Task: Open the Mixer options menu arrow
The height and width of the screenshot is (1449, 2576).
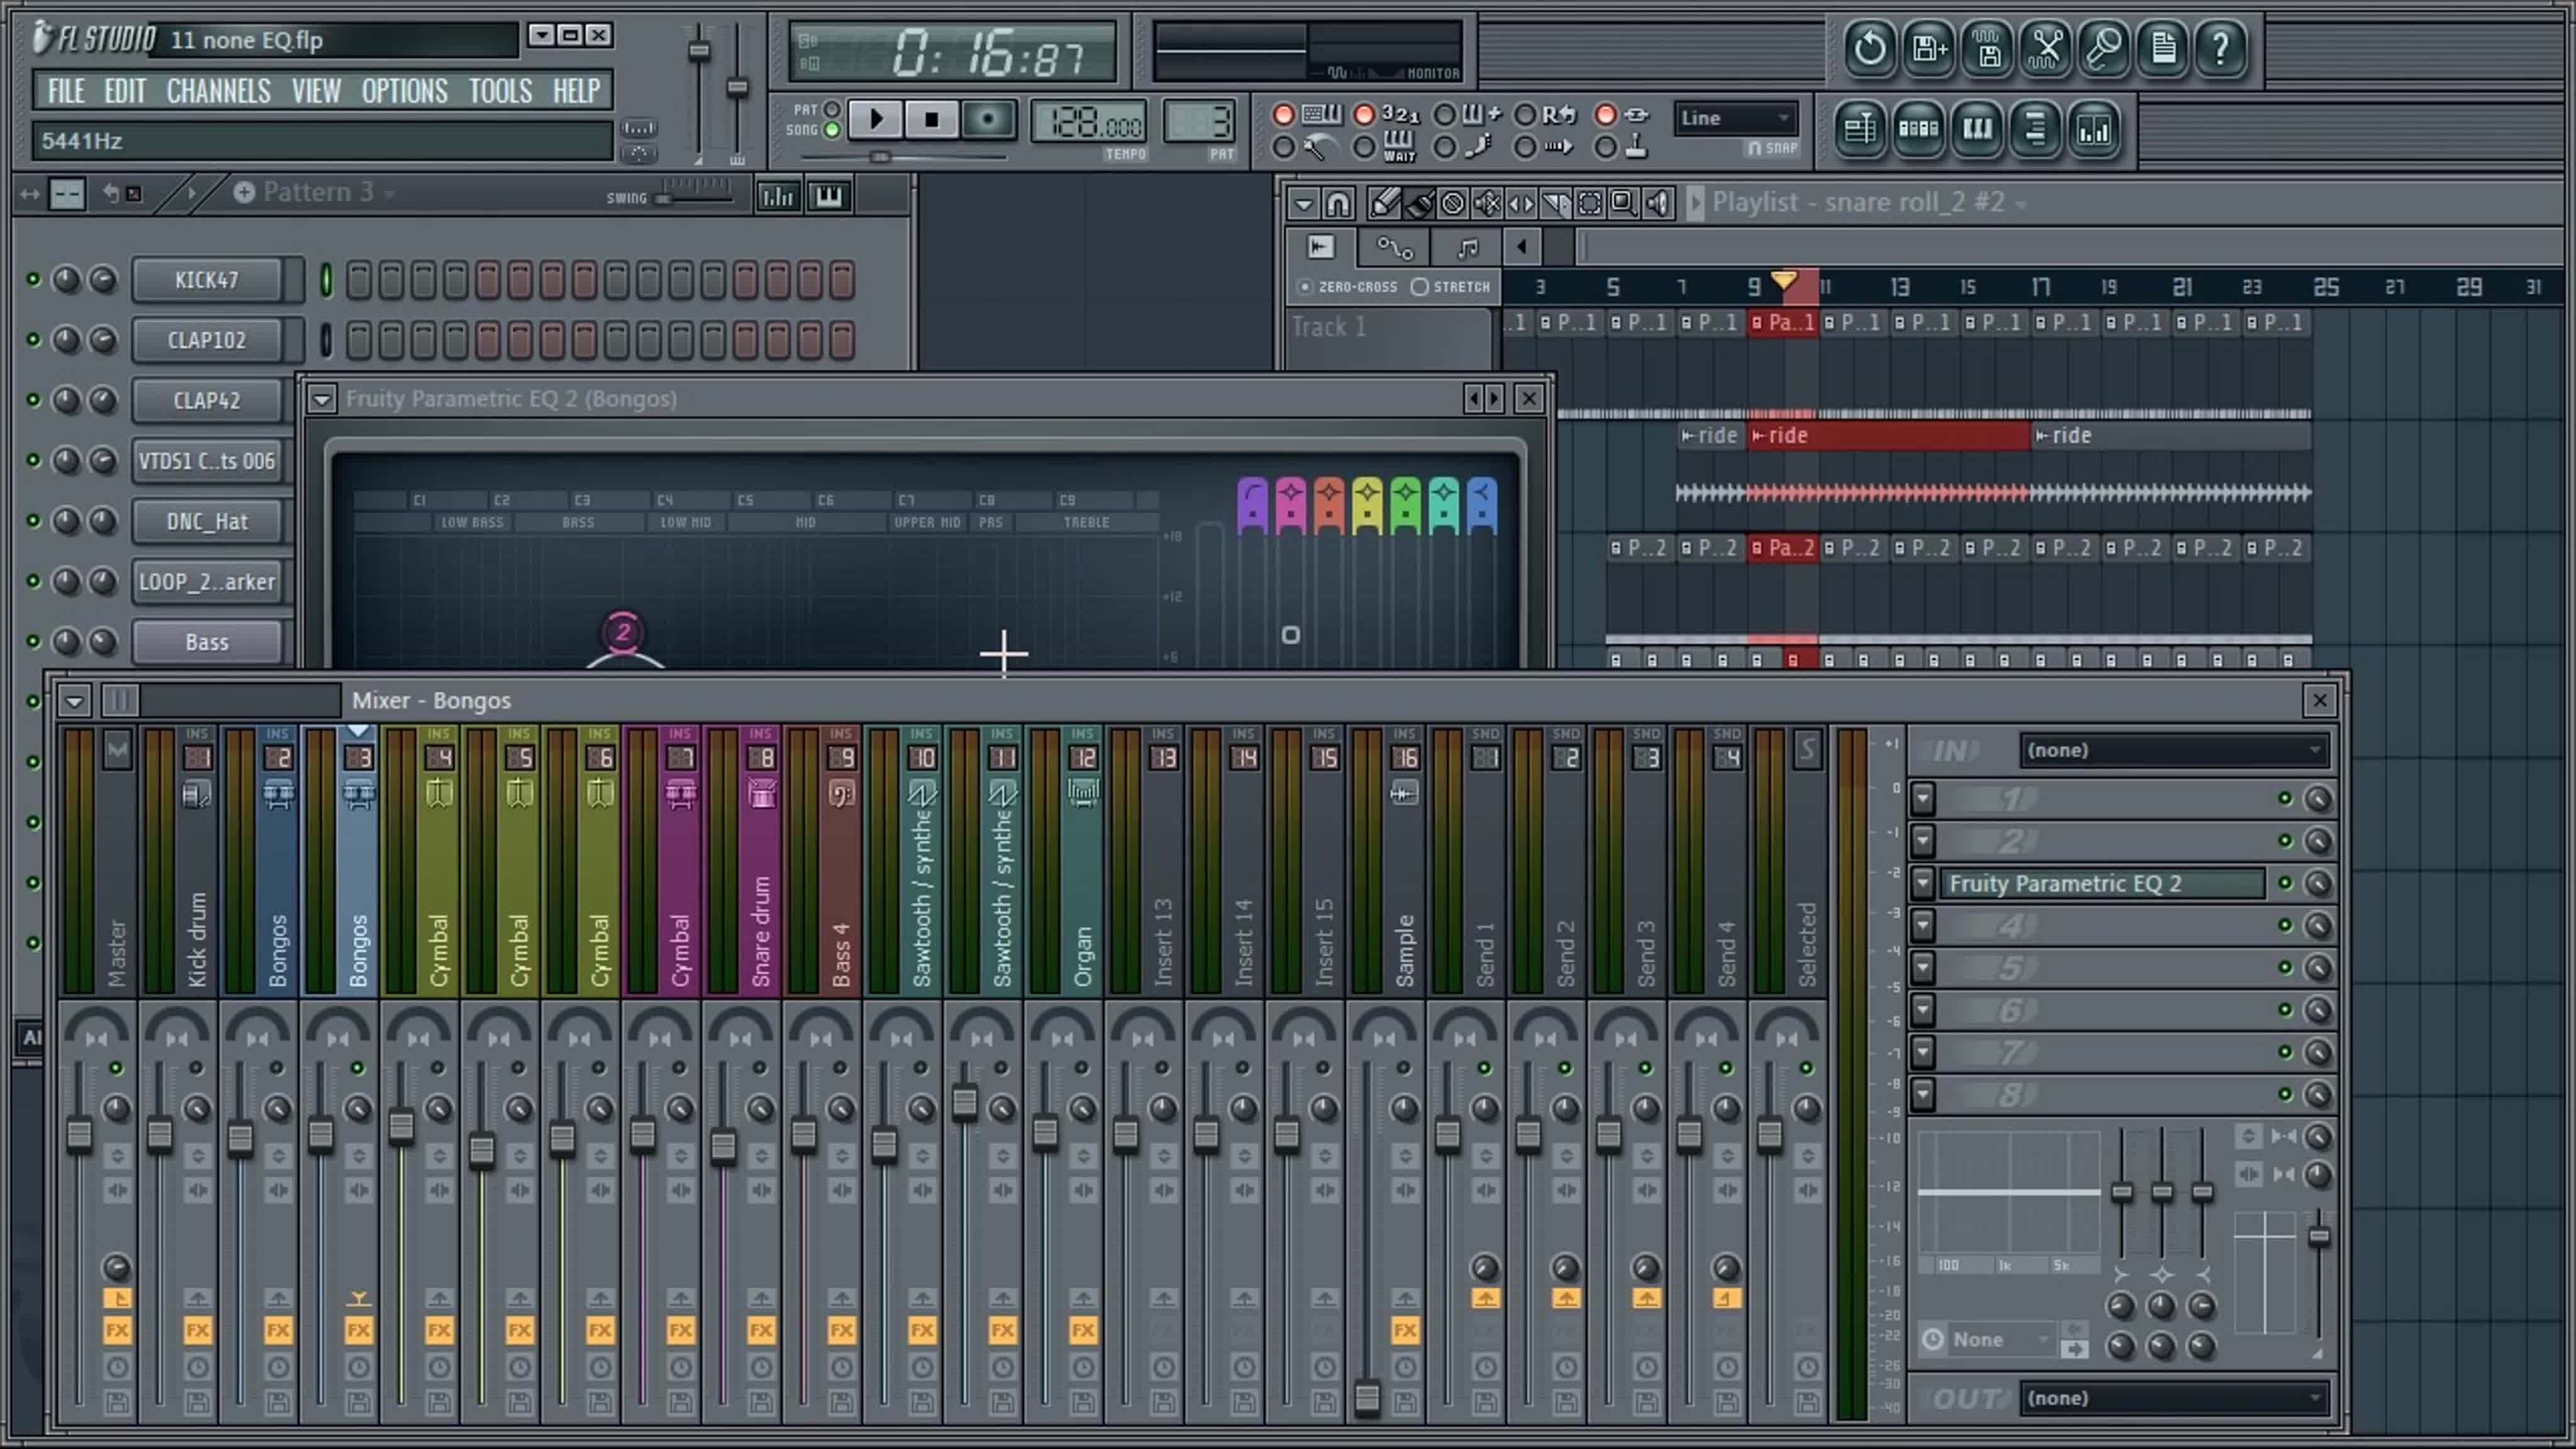Action: tap(74, 701)
